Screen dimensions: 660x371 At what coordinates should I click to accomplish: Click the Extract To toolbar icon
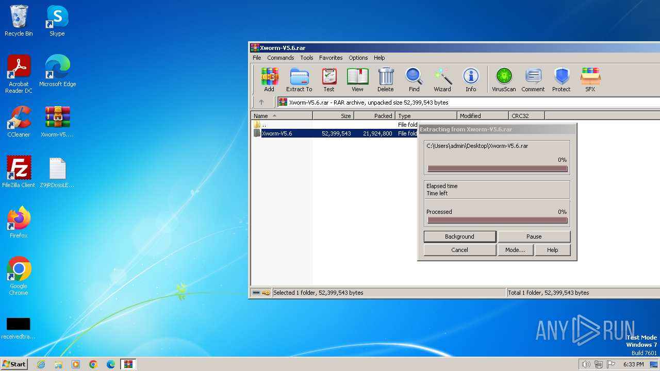click(299, 79)
